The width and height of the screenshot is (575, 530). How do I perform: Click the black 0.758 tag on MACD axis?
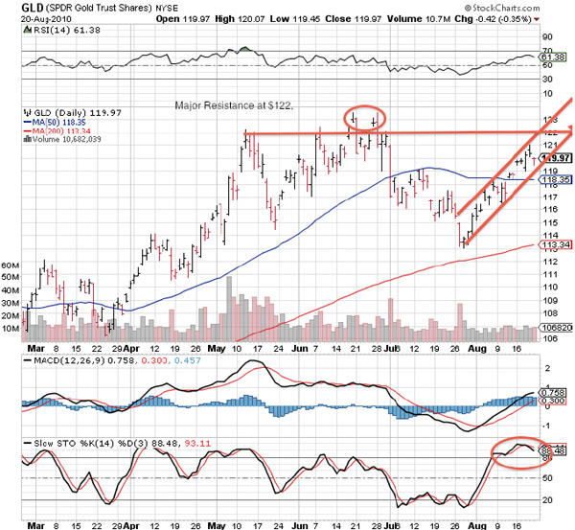[552, 392]
